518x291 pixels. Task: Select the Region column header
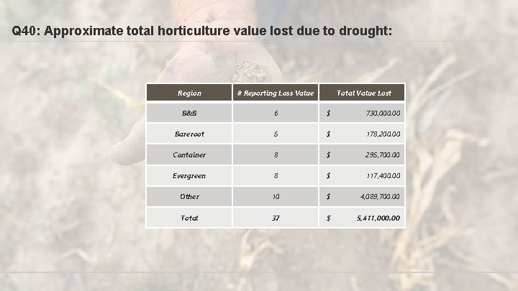point(189,93)
